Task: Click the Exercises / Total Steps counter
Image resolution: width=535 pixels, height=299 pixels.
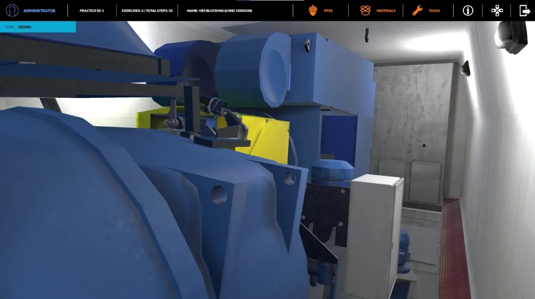Action: 147,10
